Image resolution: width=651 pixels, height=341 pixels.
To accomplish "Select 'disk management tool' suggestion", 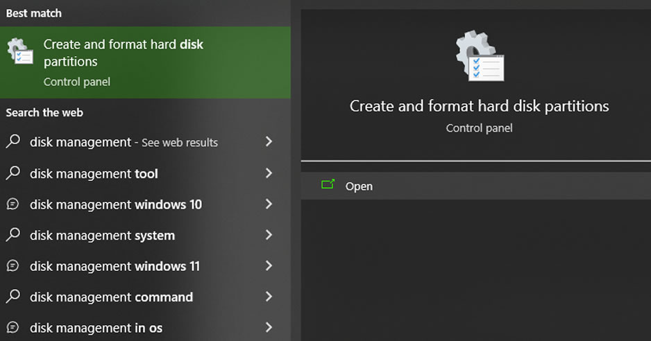I will [145, 173].
